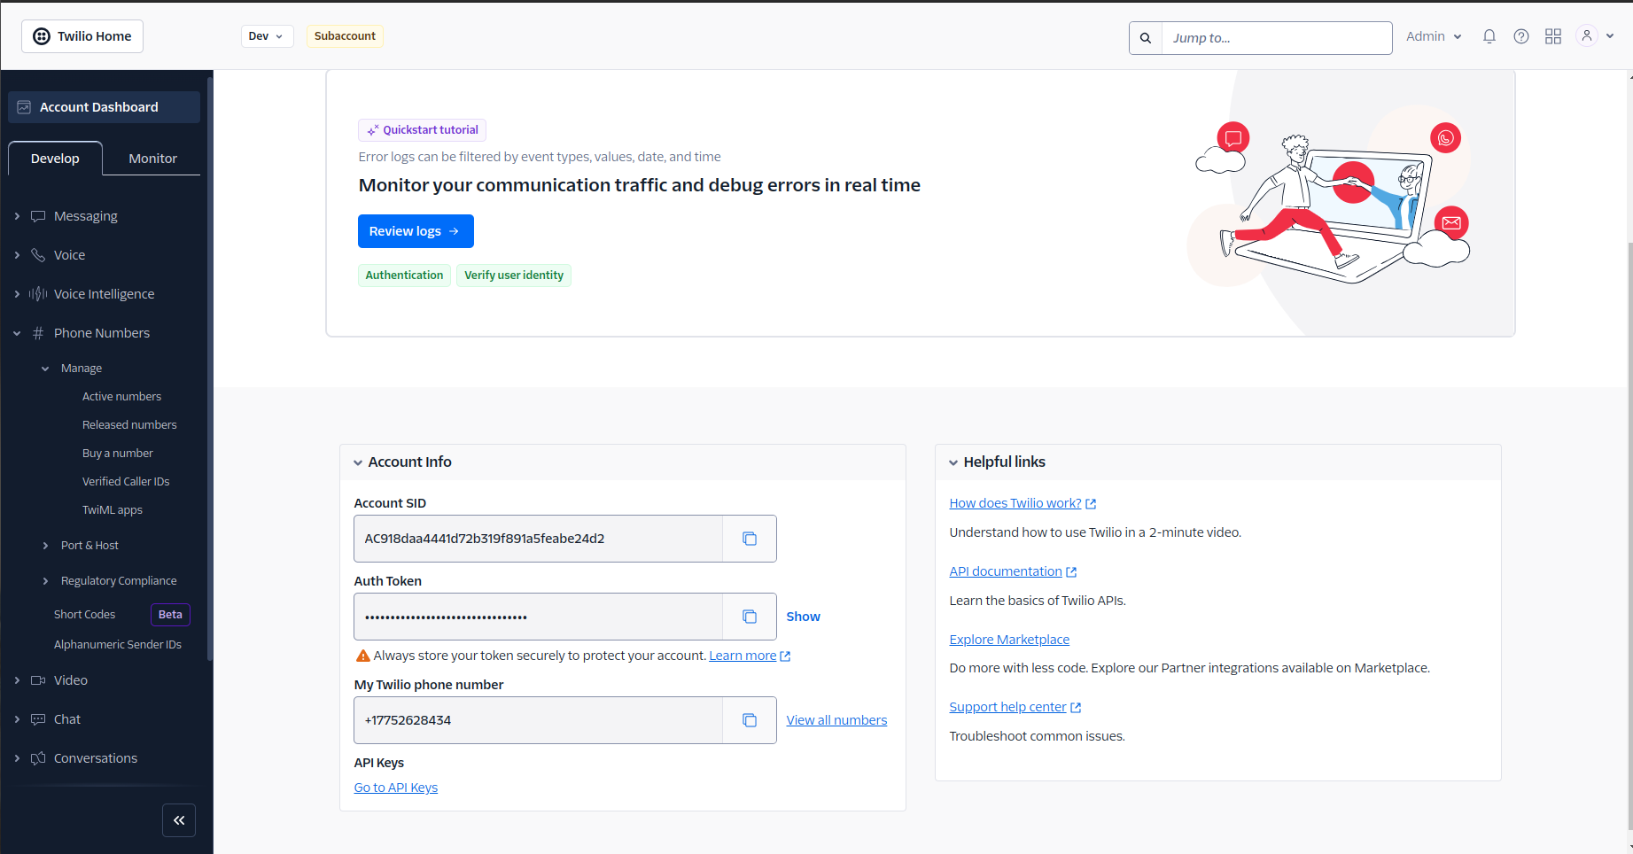Copy the Account SID with the copy icon

750,539
